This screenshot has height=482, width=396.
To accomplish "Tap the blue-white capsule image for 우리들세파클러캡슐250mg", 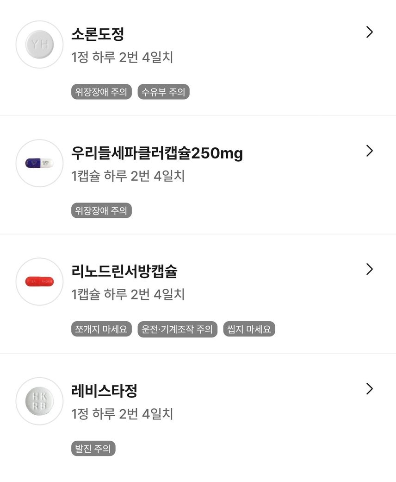I will (39, 163).
